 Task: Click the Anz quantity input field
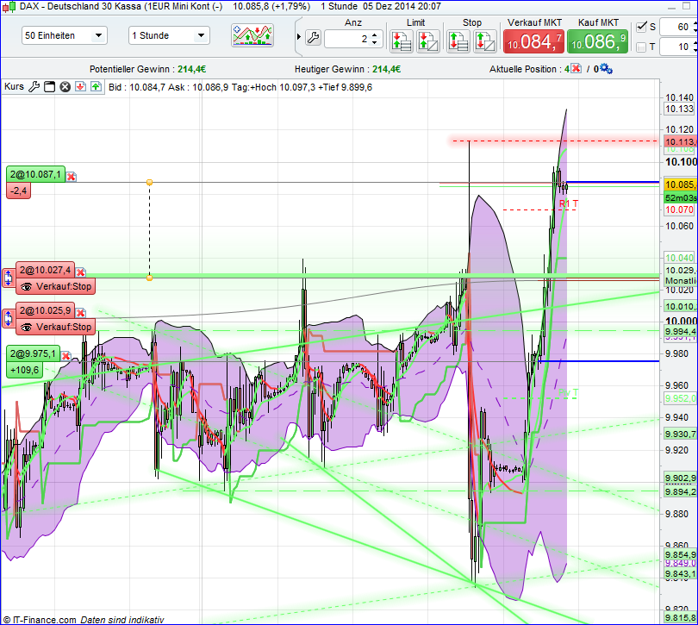point(347,39)
